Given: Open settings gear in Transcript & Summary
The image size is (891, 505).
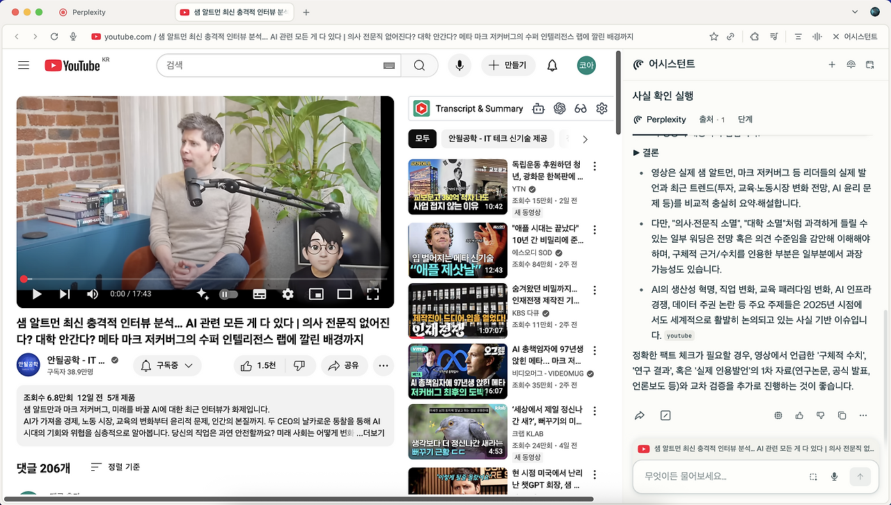Looking at the screenshot, I should [602, 109].
